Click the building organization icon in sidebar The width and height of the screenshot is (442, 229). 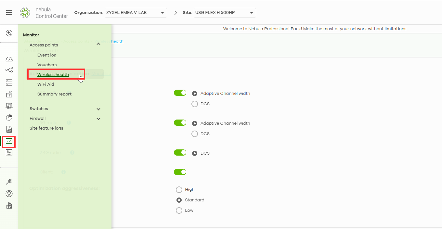tap(9, 206)
